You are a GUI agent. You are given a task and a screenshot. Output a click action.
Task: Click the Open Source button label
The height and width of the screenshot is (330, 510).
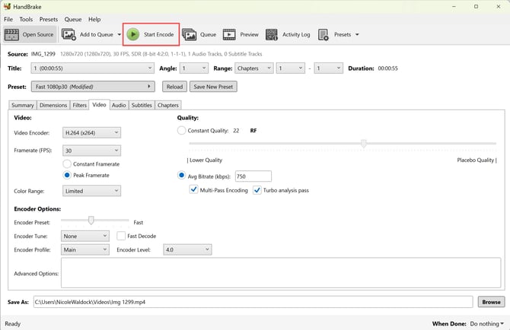coord(38,34)
